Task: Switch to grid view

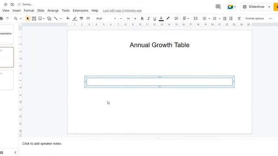Action: pyautogui.click(x=2, y=153)
